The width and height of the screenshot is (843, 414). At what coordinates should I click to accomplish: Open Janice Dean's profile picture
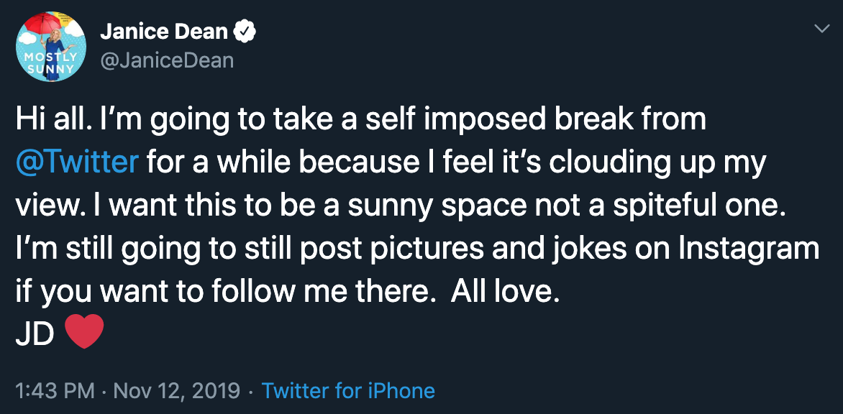click(x=51, y=47)
